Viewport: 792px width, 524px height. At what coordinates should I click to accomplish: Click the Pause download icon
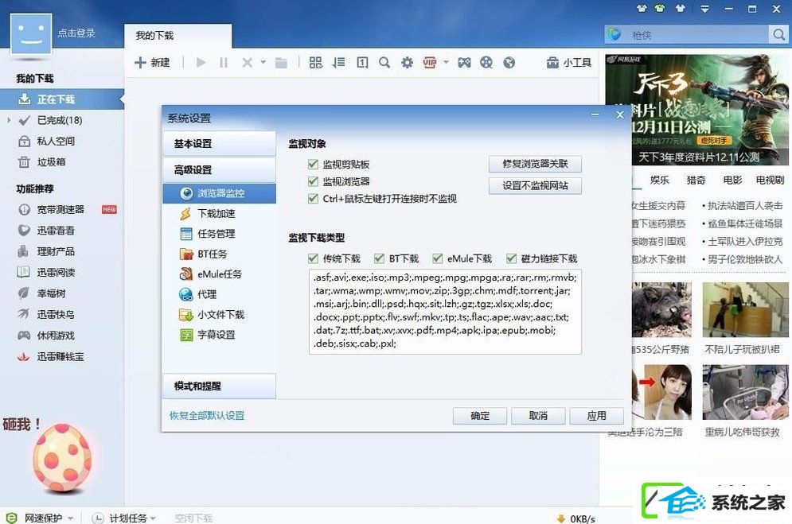pyautogui.click(x=224, y=63)
